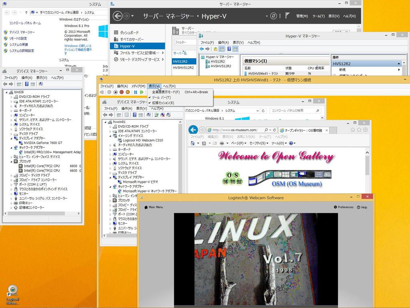Open the ページ(P) dropdown in Internet Explorer
Screen dimensions: 410x308
tap(239, 143)
